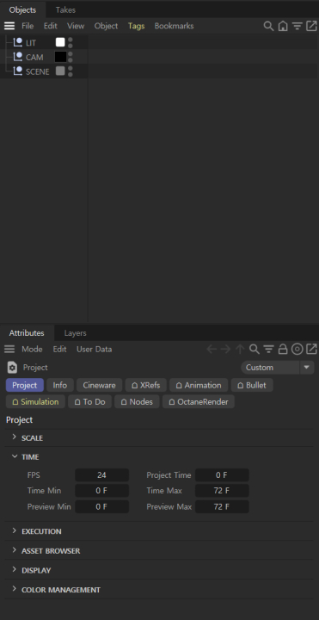Open the Custom mode dropdown arrow
The width and height of the screenshot is (319, 620).
(307, 368)
